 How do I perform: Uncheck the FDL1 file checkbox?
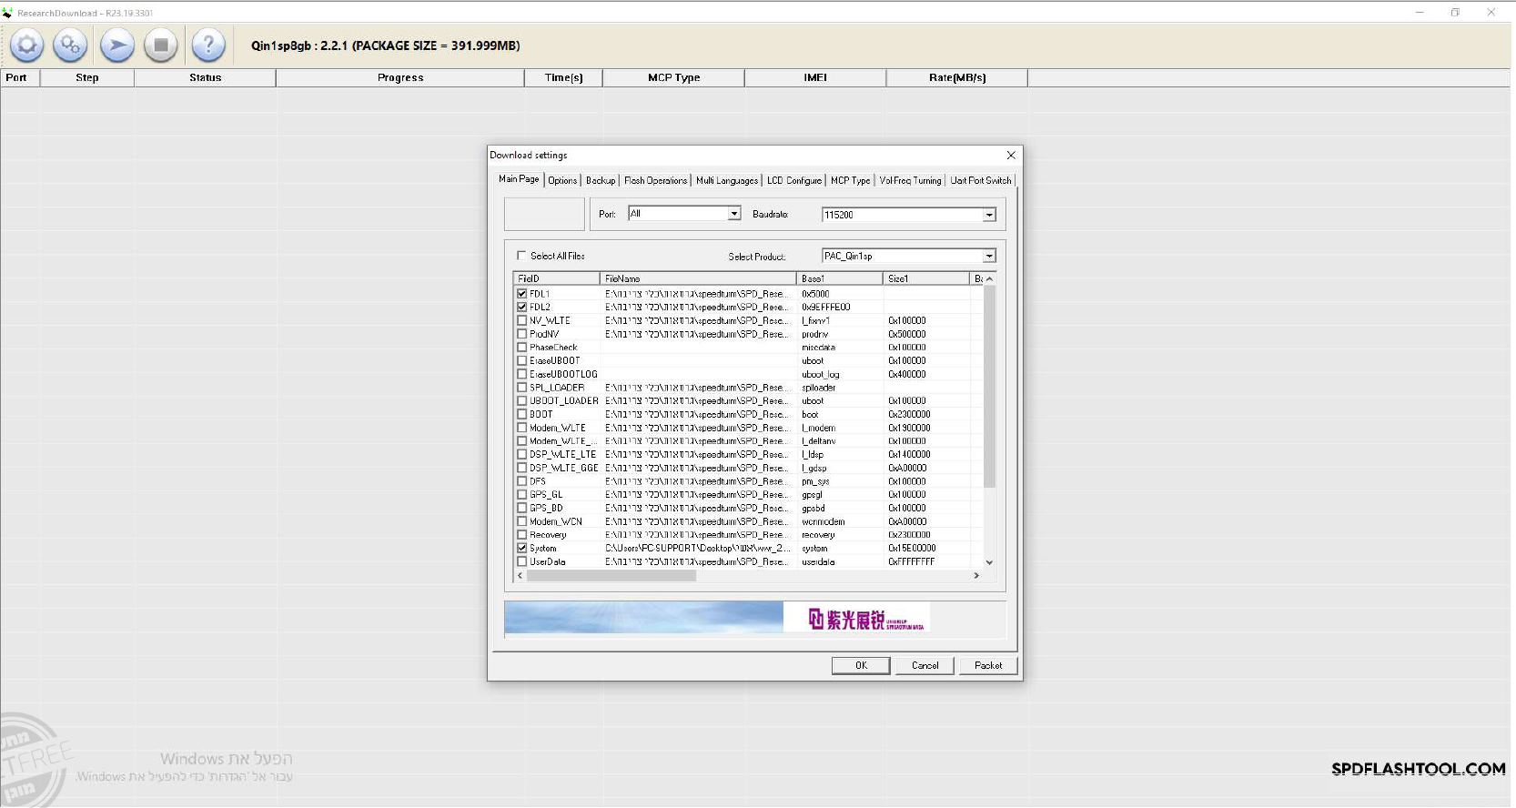521,294
